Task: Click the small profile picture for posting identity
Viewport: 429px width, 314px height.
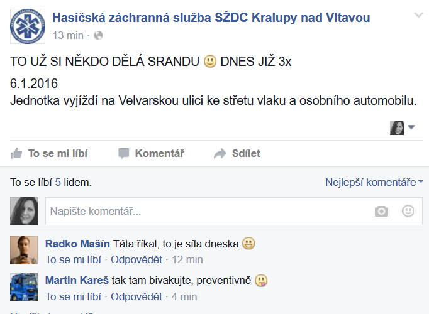Action: click(x=397, y=127)
